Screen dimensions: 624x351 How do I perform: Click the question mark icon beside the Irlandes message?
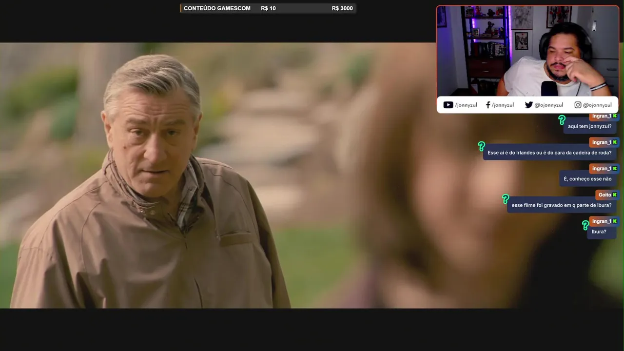[481, 146]
